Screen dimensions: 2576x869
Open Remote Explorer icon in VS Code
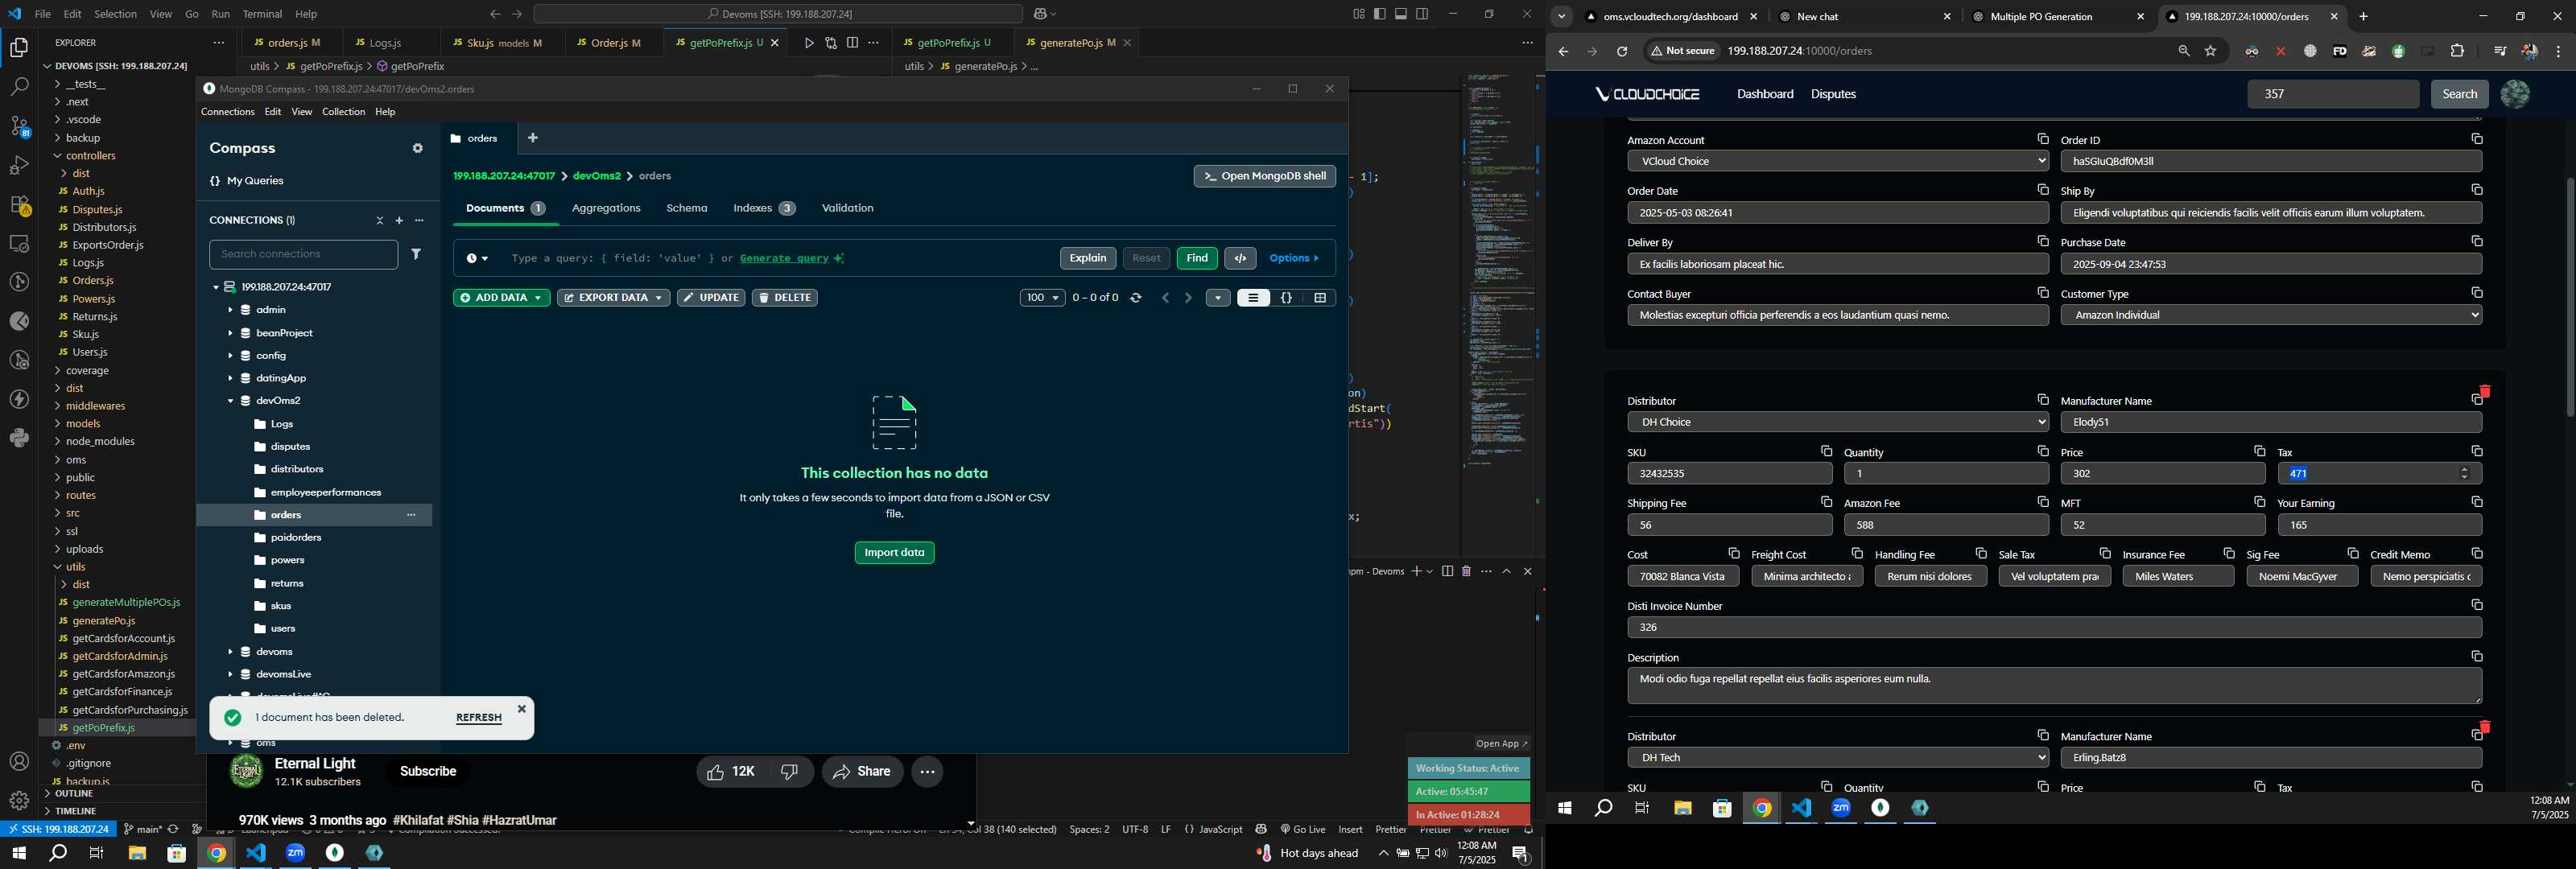19,243
